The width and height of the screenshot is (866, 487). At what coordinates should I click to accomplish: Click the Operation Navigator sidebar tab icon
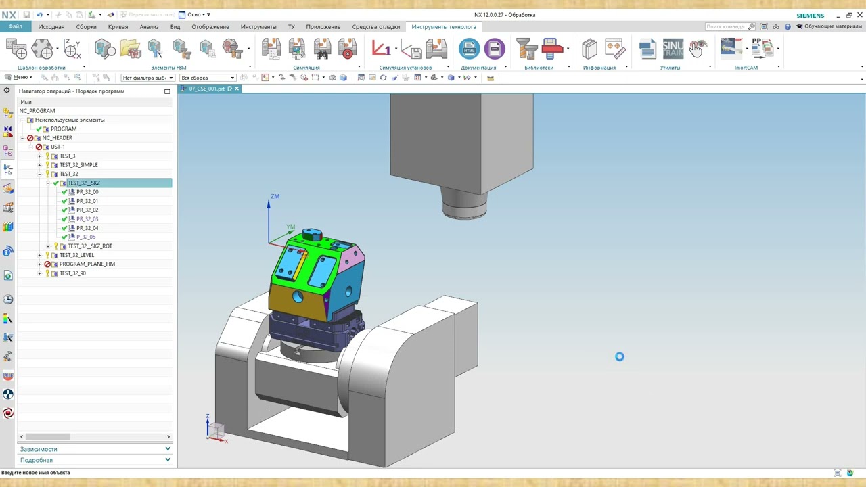coord(8,170)
